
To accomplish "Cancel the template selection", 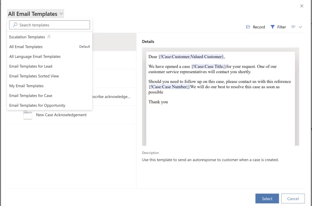I will coord(293,199).
